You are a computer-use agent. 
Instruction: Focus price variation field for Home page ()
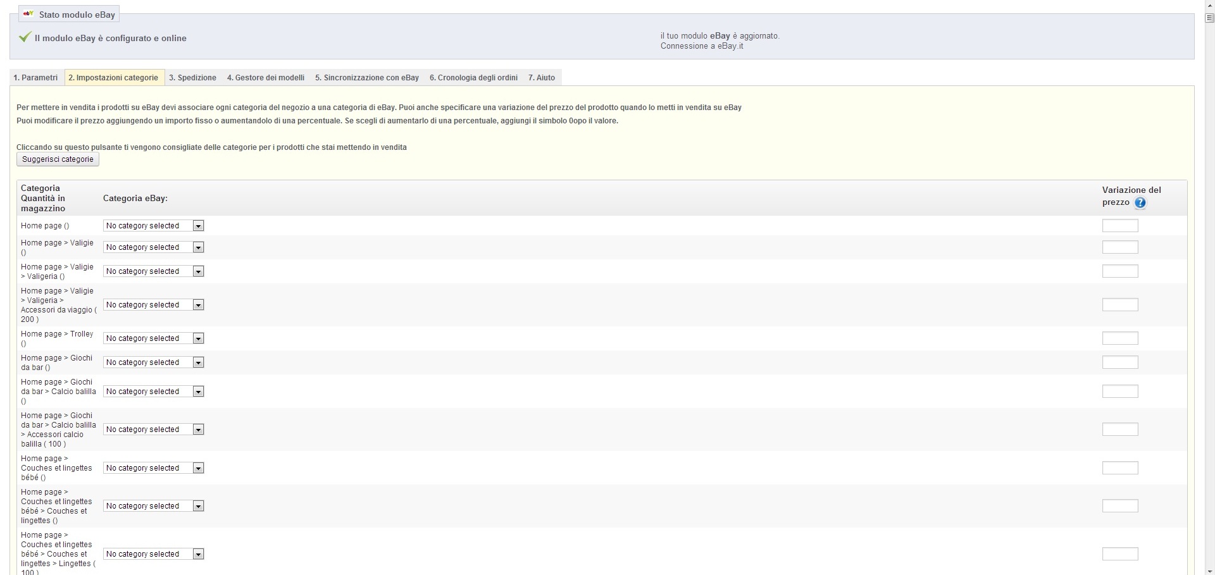coord(1120,226)
